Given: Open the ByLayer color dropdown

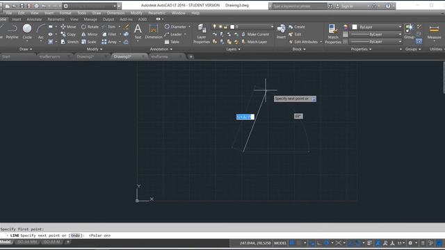Looking at the screenshot, I should click(400, 27).
